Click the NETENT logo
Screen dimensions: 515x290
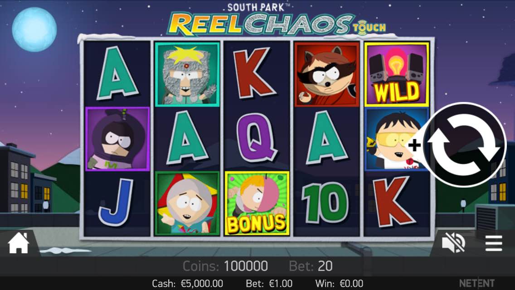tap(476, 283)
